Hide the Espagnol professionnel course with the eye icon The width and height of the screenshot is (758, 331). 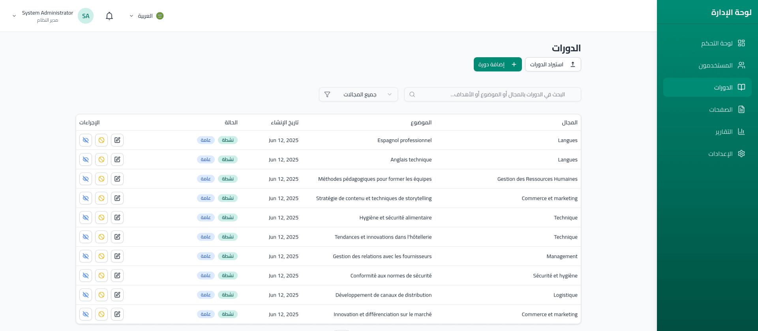click(x=86, y=140)
